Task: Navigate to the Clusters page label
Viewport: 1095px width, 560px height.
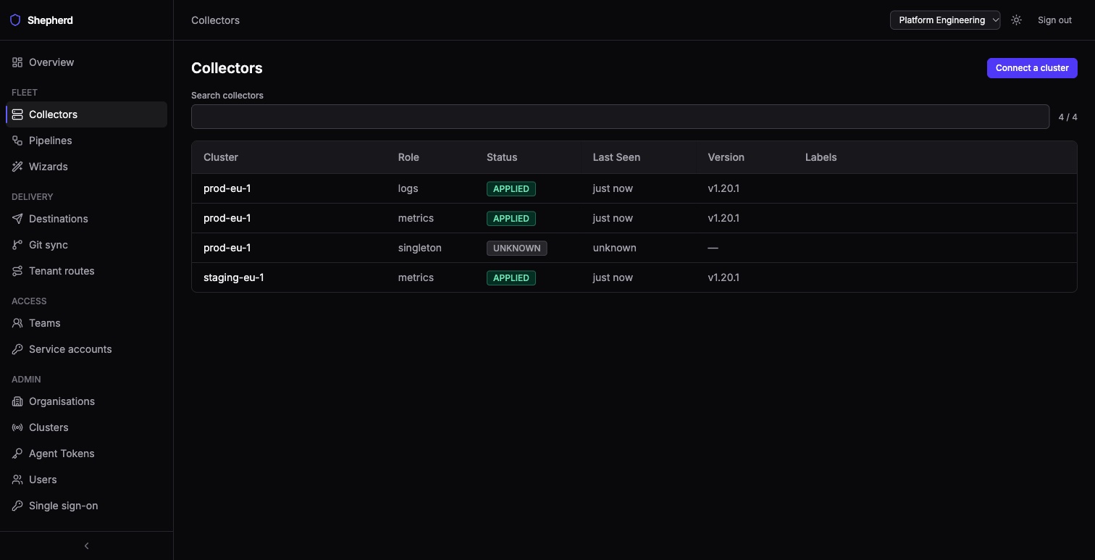Action: point(49,427)
